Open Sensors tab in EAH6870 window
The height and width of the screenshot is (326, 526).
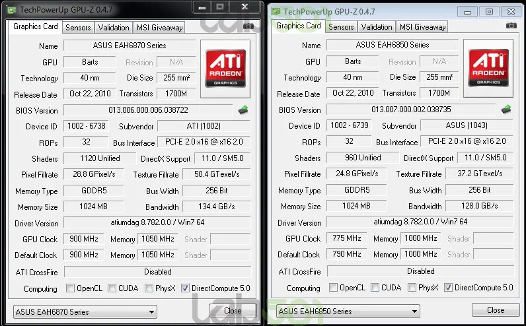[78, 28]
